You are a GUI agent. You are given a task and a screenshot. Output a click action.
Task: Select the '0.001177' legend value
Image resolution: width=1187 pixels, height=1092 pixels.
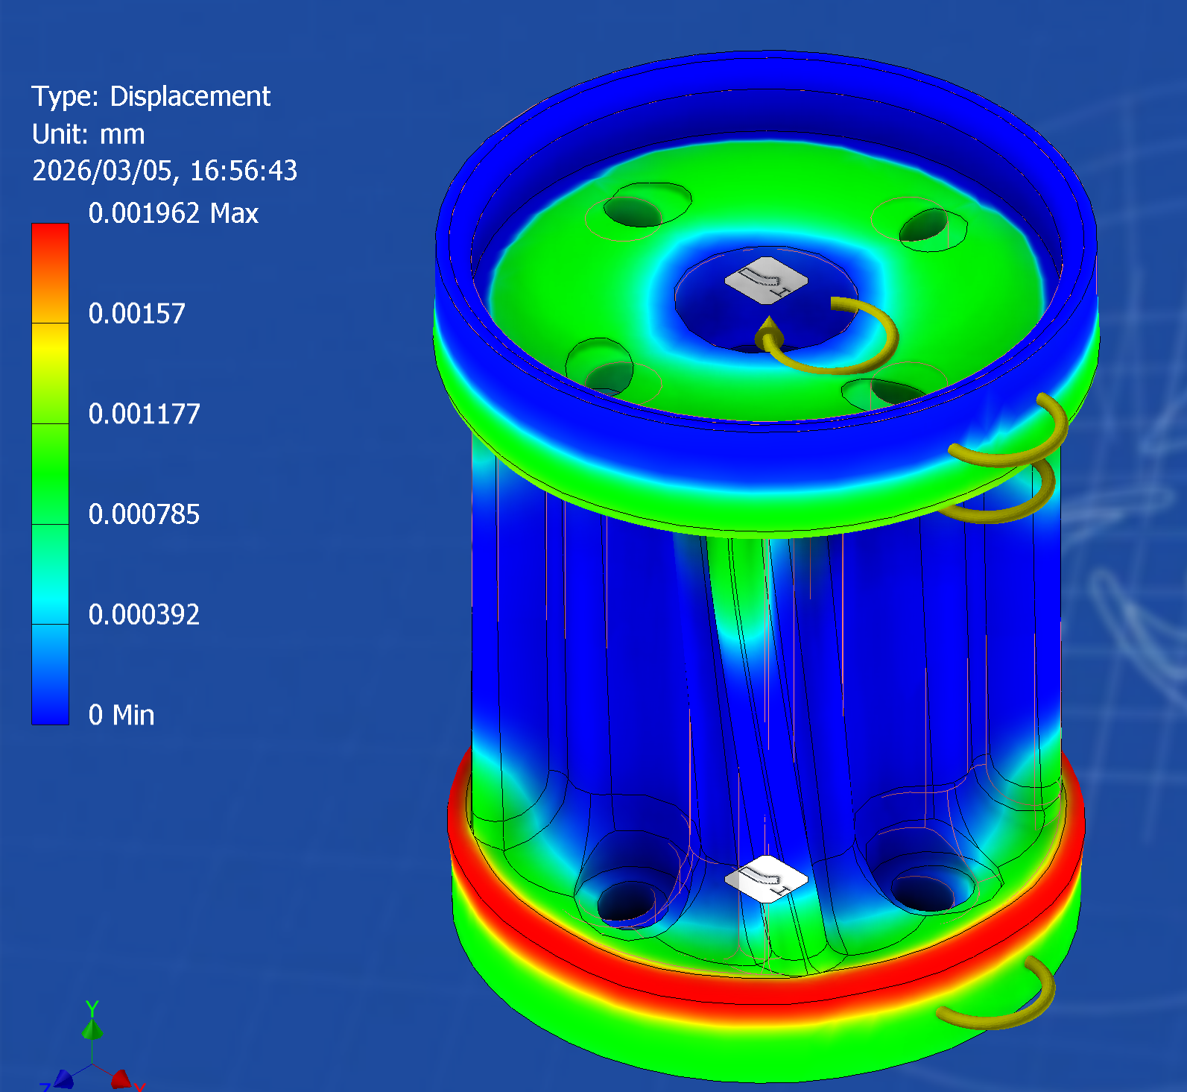click(x=144, y=414)
